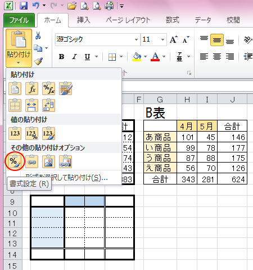This screenshot has width=253, height=270.
Task: Select paste values 123 icon
Action: click(x=15, y=133)
